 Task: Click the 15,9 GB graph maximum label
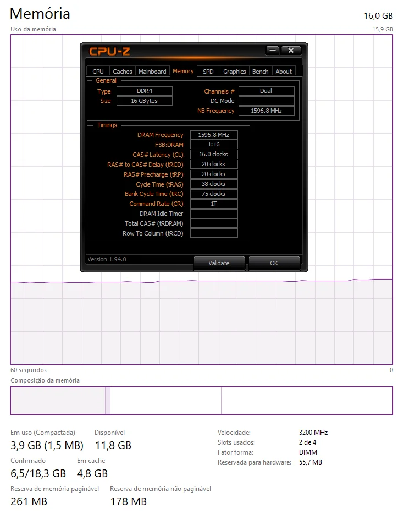[383, 29]
